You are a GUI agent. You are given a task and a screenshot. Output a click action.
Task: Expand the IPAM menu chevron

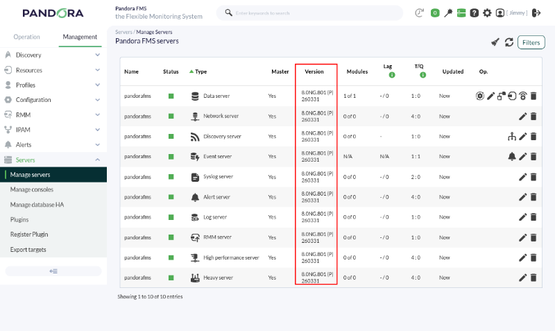pyautogui.click(x=97, y=130)
